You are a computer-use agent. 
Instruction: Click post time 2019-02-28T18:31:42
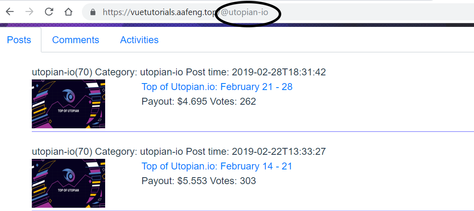pyautogui.click(x=279, y=72)
